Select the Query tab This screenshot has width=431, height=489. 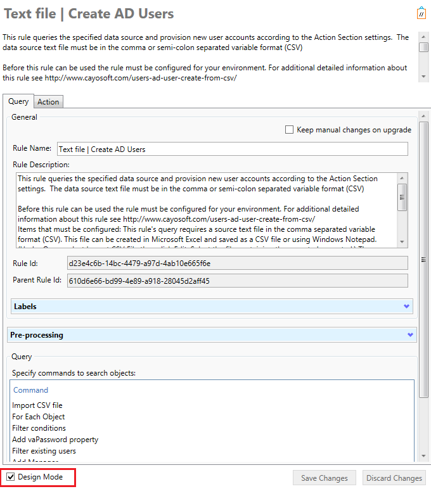tap(18, 101)
